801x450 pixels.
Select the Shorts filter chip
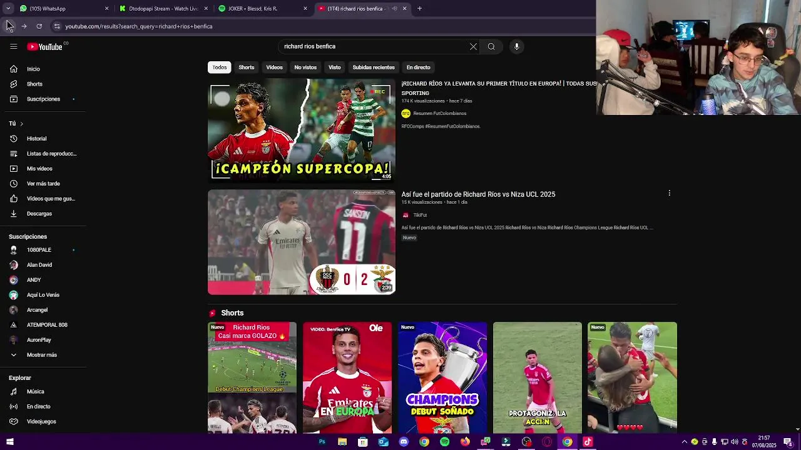[247, 67]
